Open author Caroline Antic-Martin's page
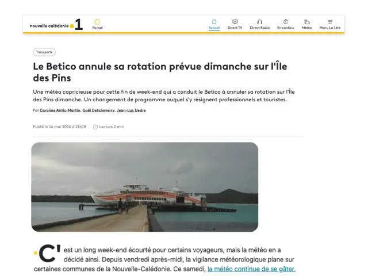This screenshot has width=368, height=276. [x=60, y=110]
